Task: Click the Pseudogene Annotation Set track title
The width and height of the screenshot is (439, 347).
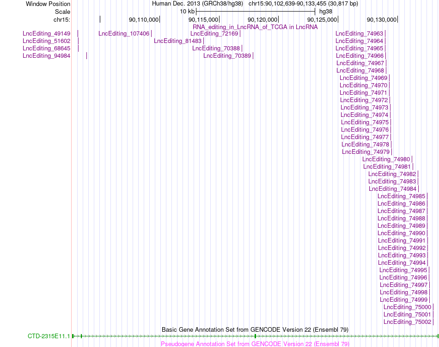Action: tap(255, 344)
